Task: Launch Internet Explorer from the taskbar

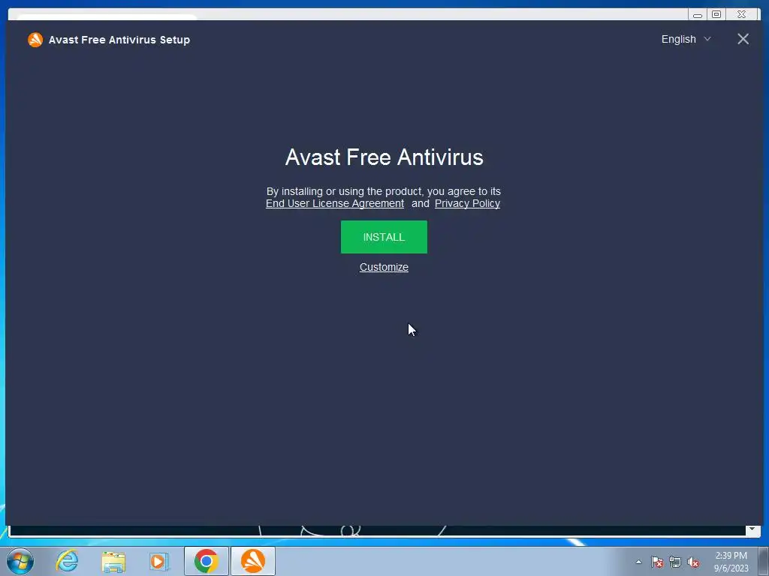Action: tap(67, 561)
